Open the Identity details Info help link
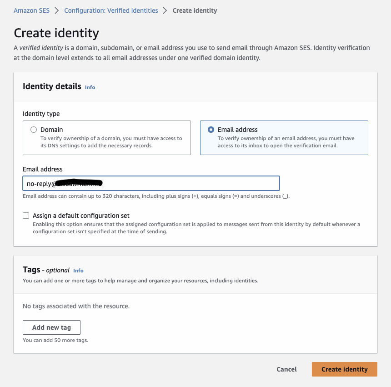 coord(90,87)
